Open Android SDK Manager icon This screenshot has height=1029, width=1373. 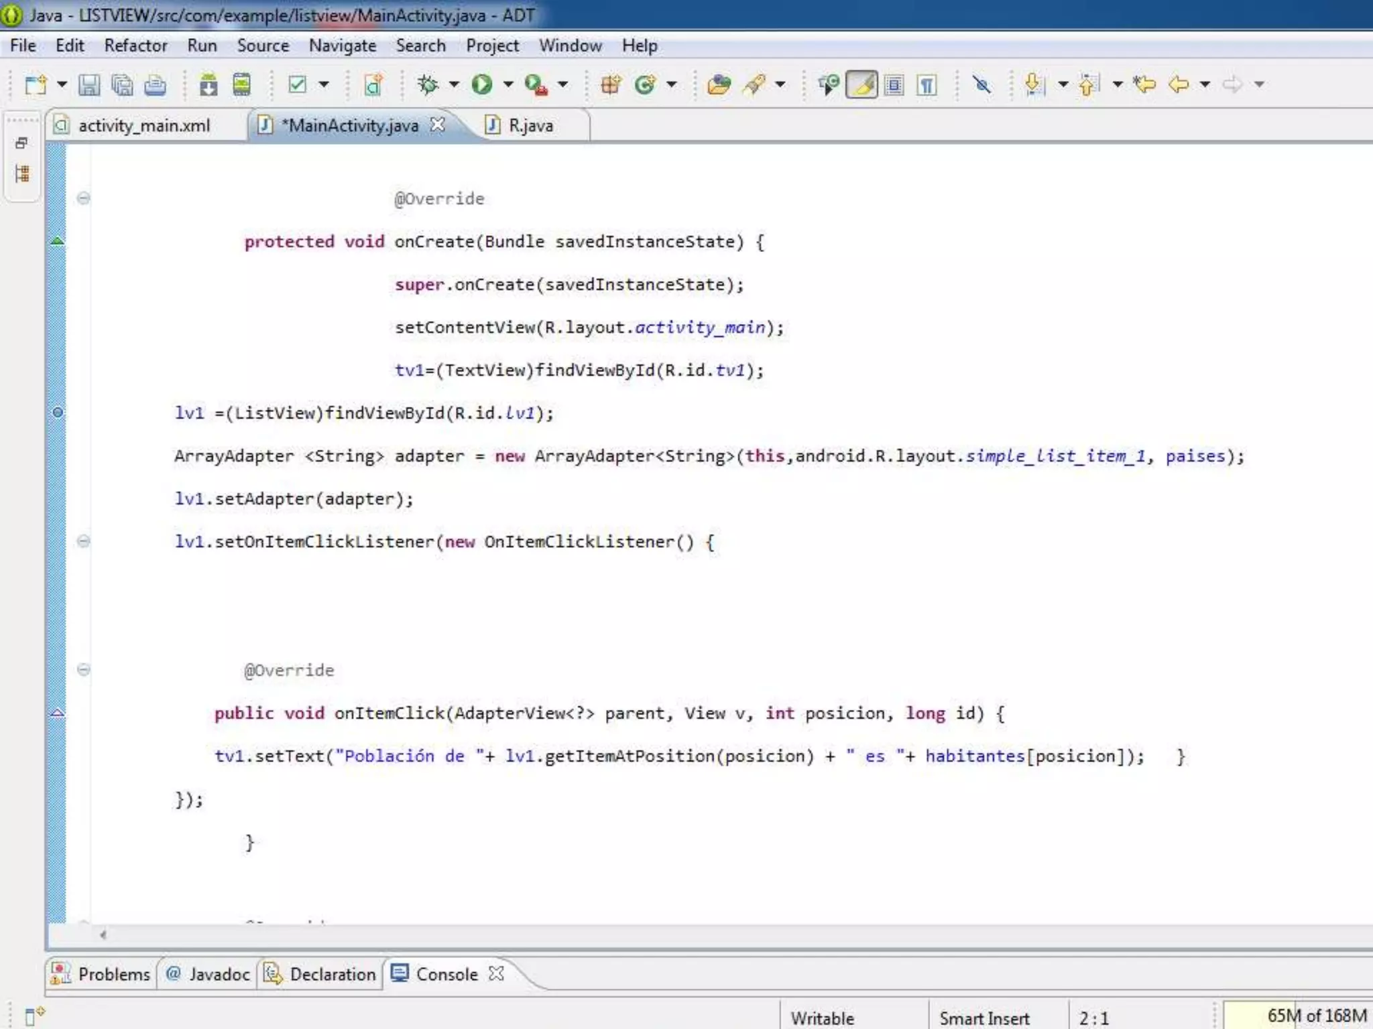208,85
